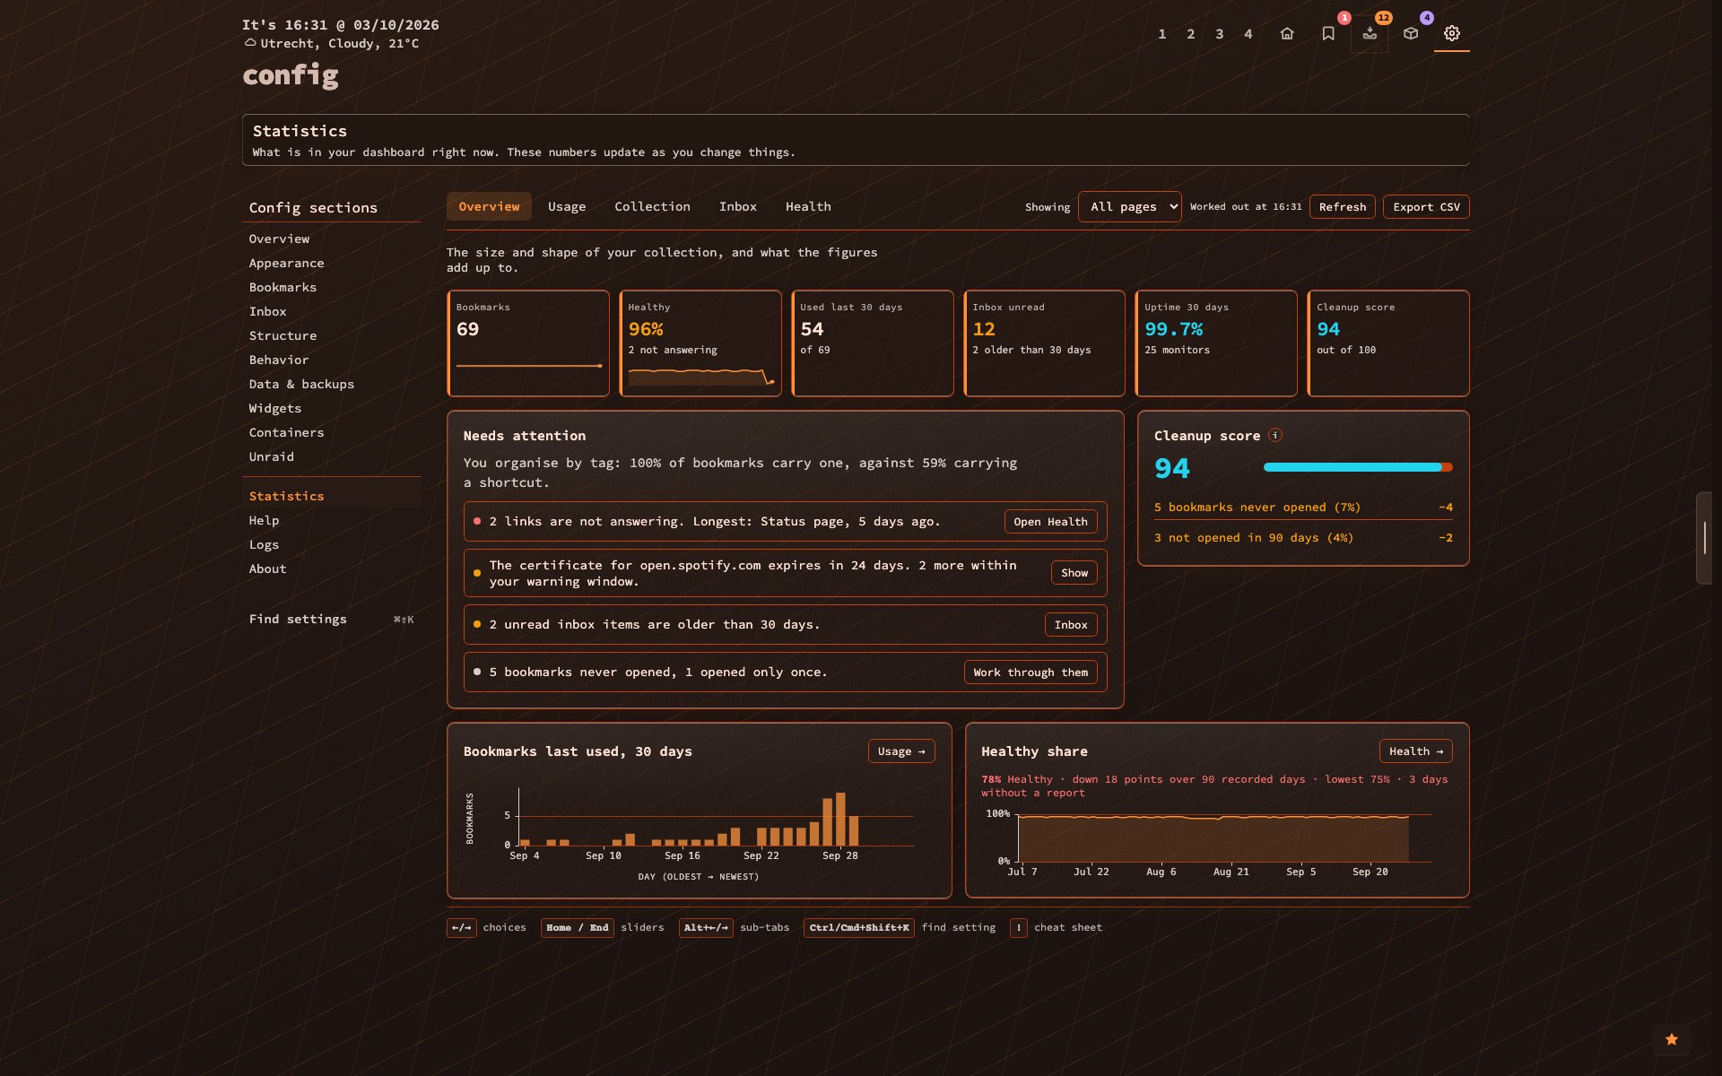
Task: Open the settings gear icon
Action: point(1452,33)
